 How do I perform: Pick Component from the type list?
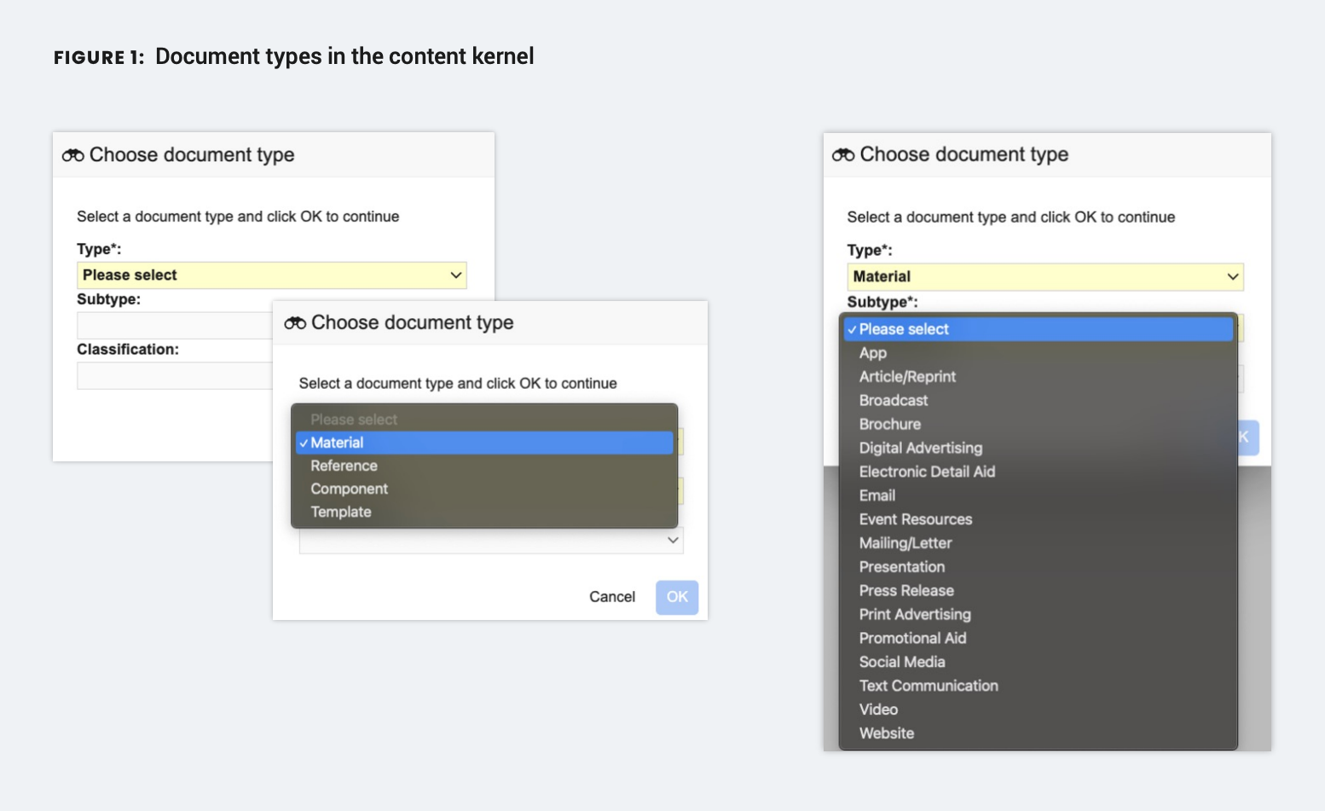coord(349,489)
